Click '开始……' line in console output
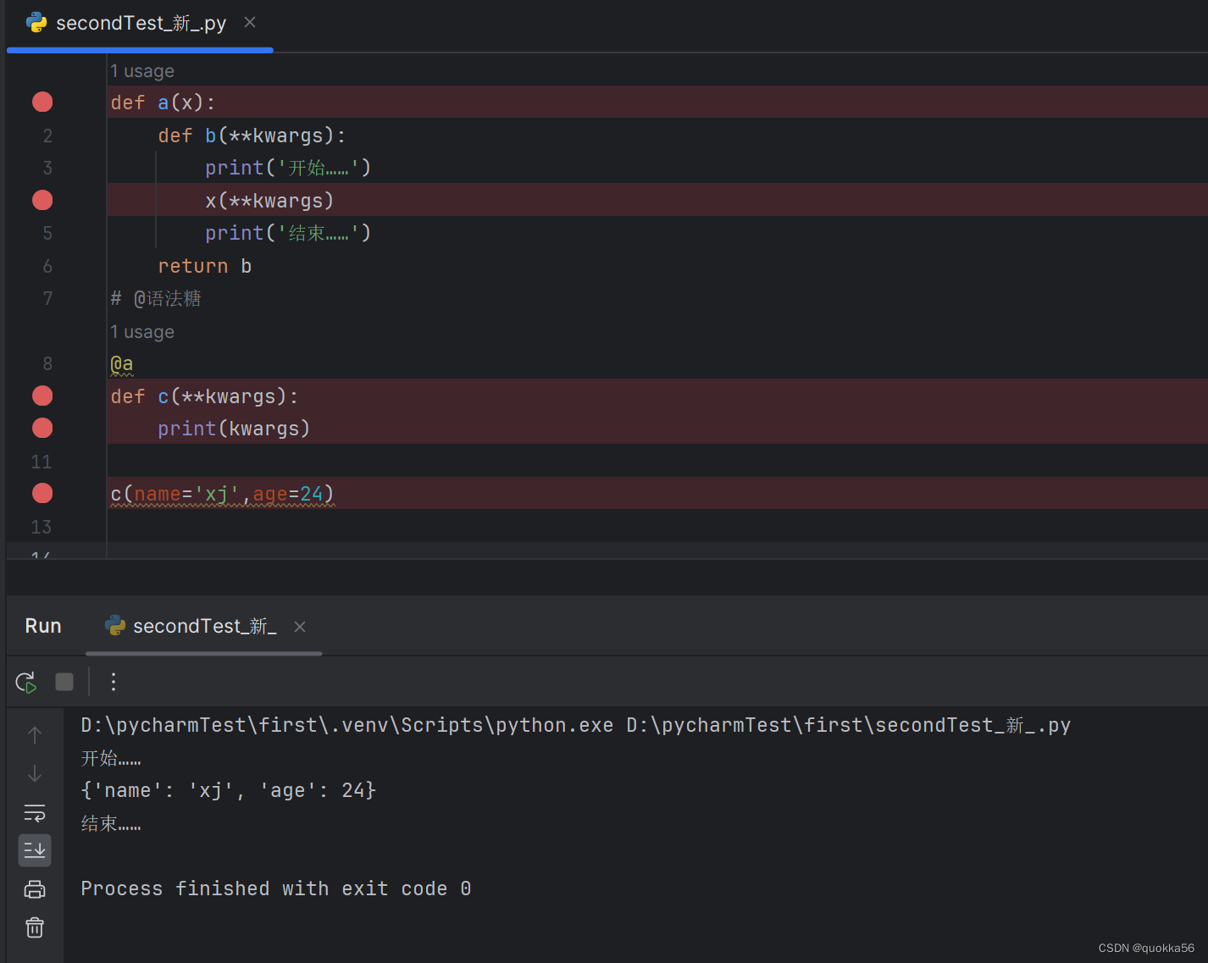The image size is (1208, 963). tap(111, 758)
